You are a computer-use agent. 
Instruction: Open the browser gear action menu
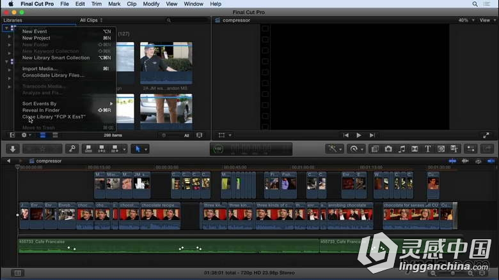coord(26,135)
